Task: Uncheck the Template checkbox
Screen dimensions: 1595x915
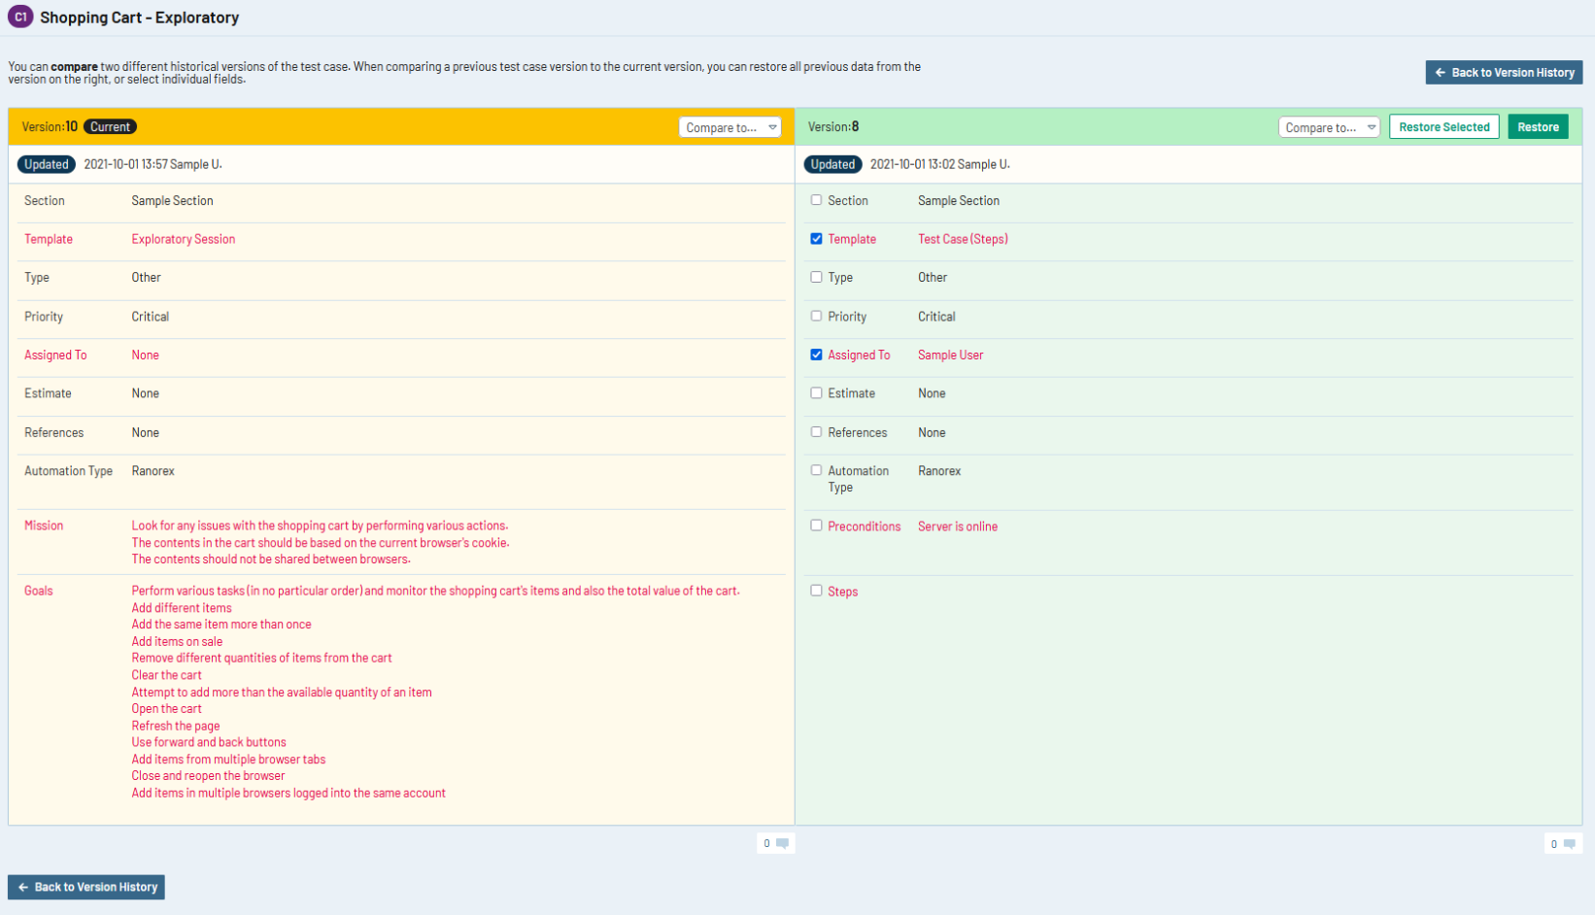Action: click(x=816, y=239)
